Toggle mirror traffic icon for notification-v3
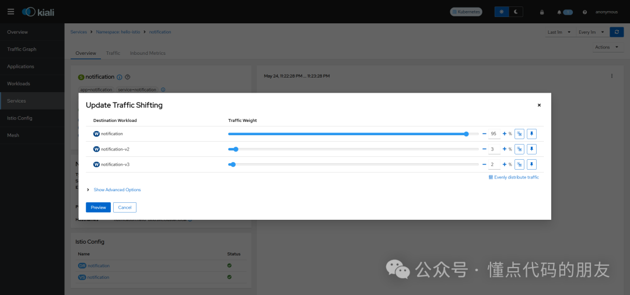Screen dimensions: 630x295 coord(519,164)
